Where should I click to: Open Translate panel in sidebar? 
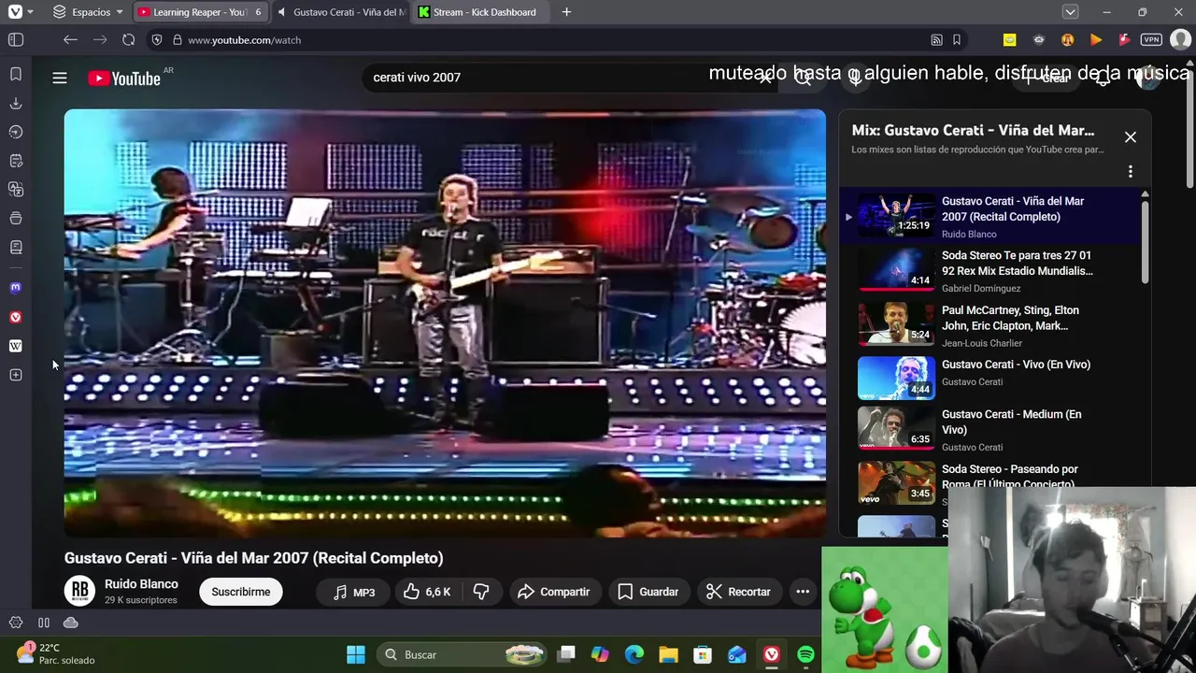point(16,190)
